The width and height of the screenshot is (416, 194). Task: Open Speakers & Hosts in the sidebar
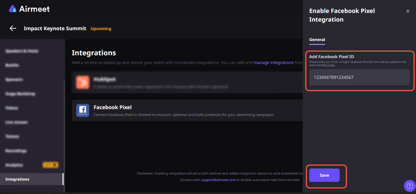pos(22,51)
